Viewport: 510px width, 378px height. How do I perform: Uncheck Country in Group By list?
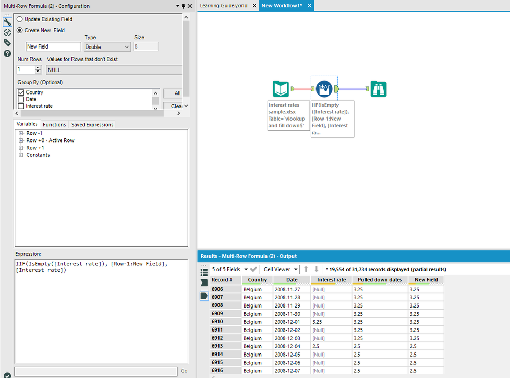[21, 92]
